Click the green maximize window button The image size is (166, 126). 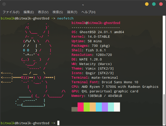pyautogui.click(x=154, y=4)
